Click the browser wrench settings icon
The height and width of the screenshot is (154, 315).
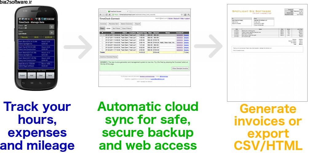pos(188,14)
